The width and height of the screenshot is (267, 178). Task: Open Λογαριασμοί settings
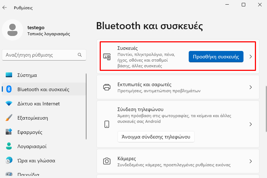click(x=44, y=146)
